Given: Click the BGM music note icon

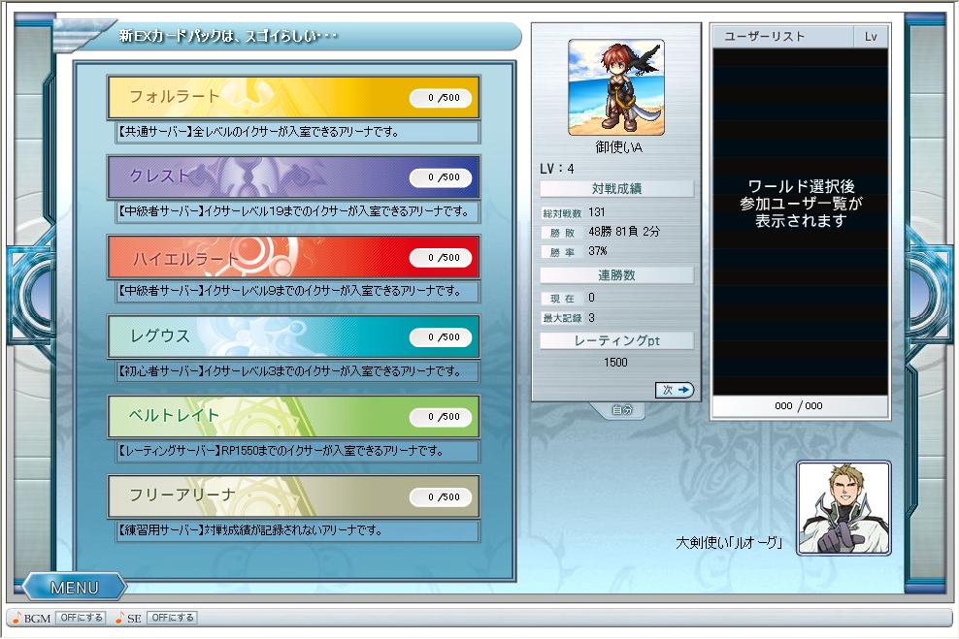Looking at the screenshot, I should tap(16, 618).
